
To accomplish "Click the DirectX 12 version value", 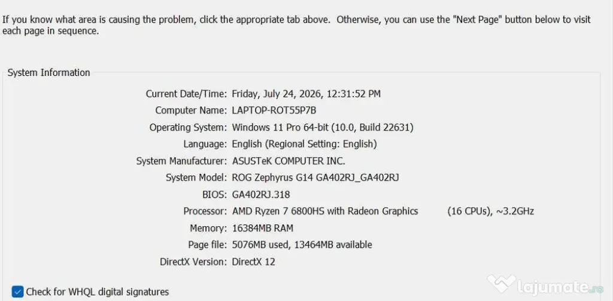I will tap(253, 262).
